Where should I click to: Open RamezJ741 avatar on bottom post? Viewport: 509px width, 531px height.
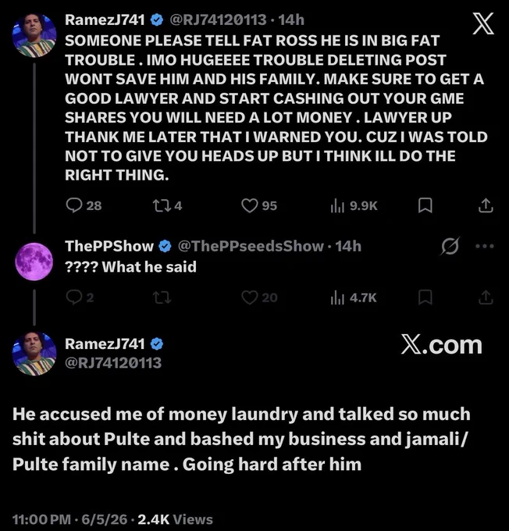point(34,354)
